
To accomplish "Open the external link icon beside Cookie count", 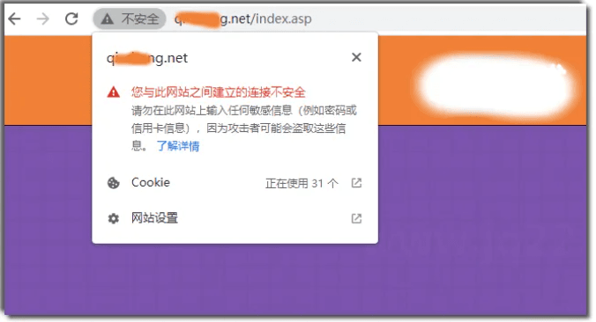I will [356, 183].
